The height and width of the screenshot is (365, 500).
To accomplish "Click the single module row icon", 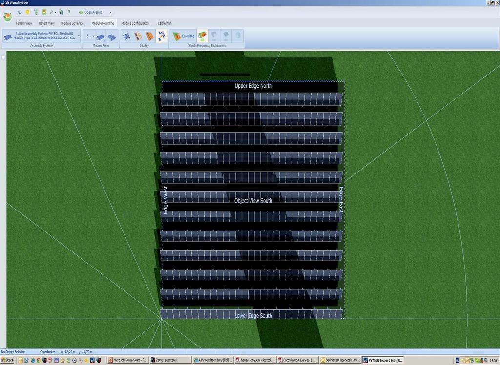I will coord(101,37).
